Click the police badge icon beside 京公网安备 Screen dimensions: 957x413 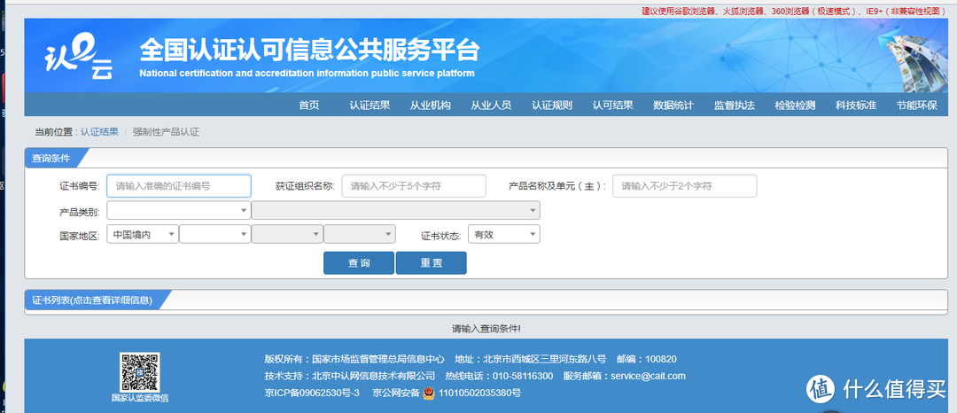428,393
